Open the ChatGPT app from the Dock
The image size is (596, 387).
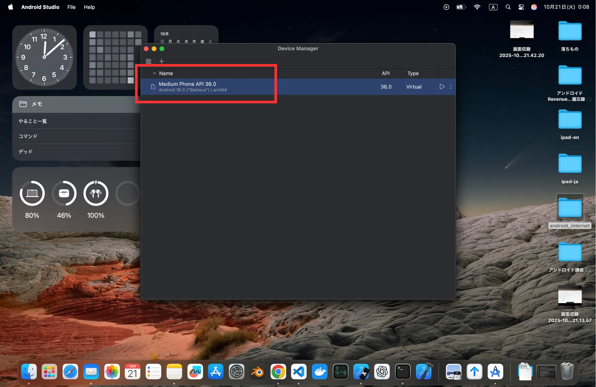[382, 372]
